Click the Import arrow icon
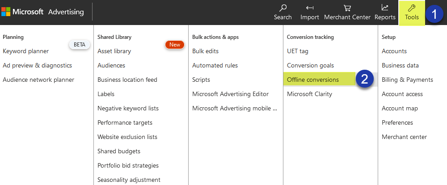This screenshot has width=447, height=185. (310, 8)
